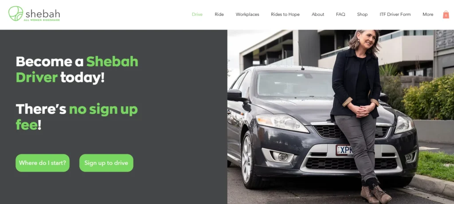
Task: Click the driver and car hero photo
Action: [340, 117]
